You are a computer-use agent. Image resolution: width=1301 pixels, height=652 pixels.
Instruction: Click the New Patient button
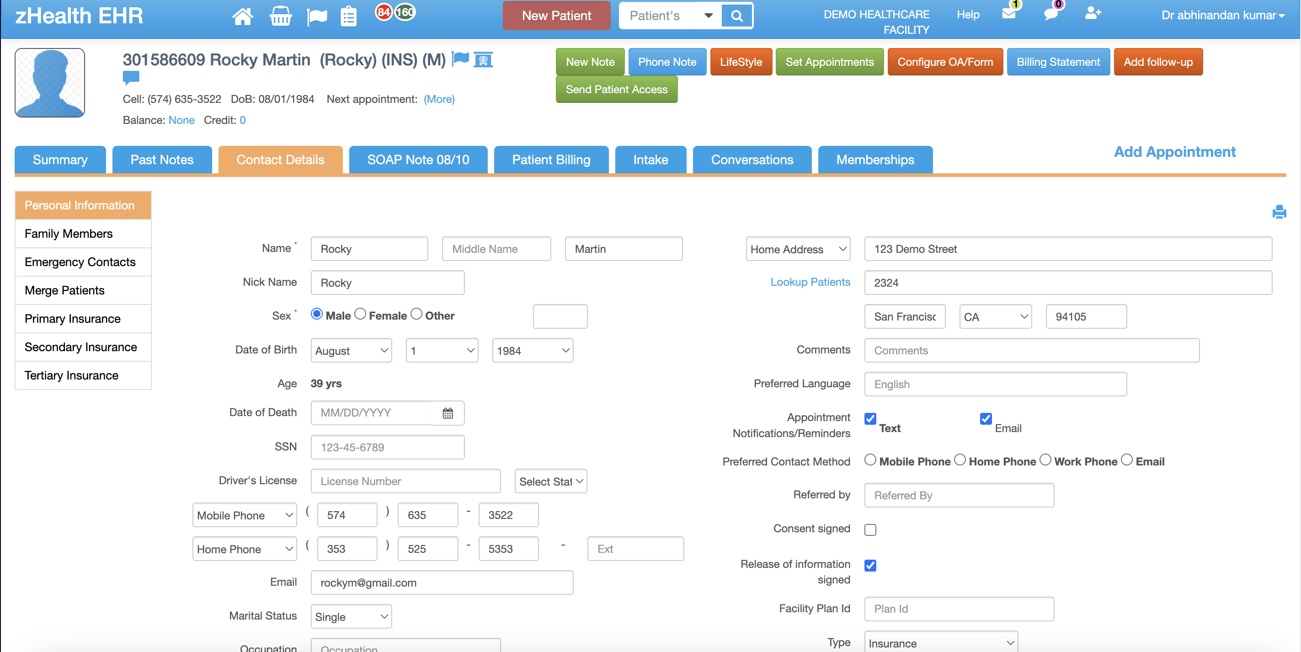tap(557, 16)
